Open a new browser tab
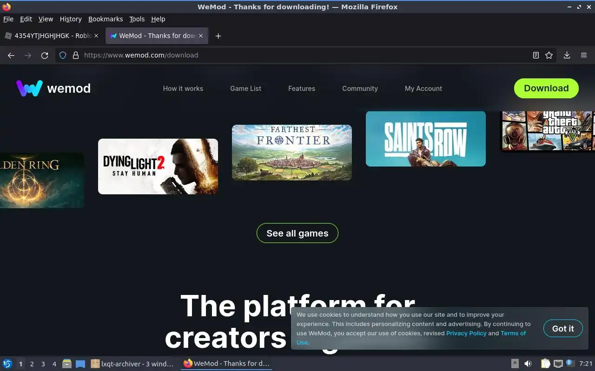 click(x=218, y=36)
